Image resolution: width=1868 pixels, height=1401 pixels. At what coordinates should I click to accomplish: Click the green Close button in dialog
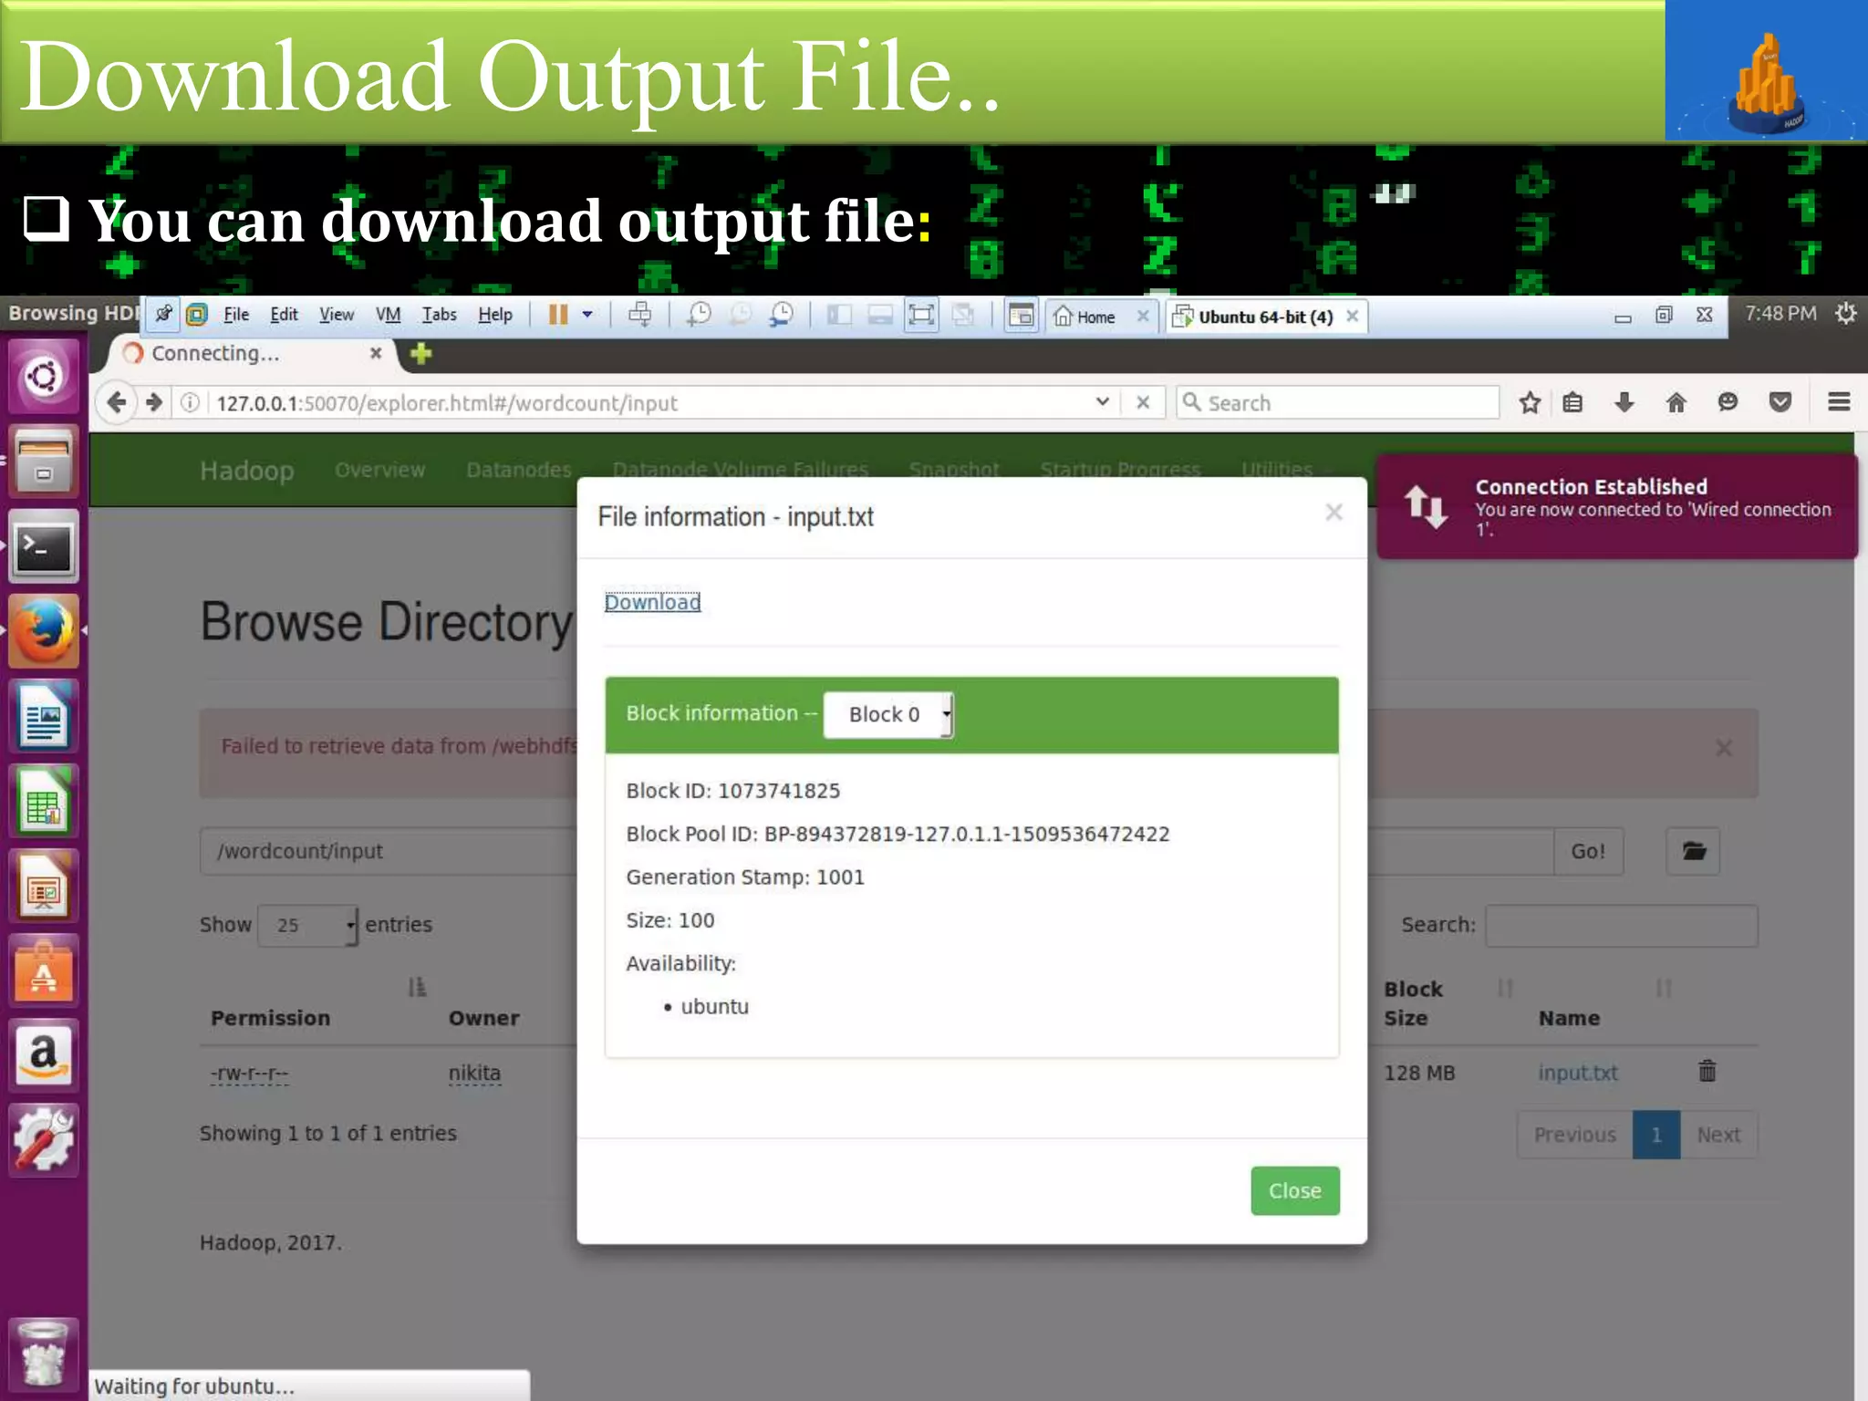click(1294, 1190)
